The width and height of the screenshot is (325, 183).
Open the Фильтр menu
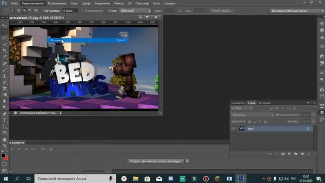pyautogui.click(x=119, y=4)
